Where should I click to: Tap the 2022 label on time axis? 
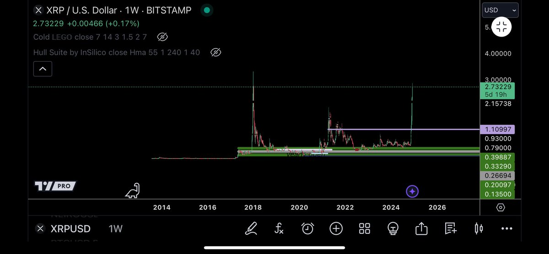tap(345, 207)
